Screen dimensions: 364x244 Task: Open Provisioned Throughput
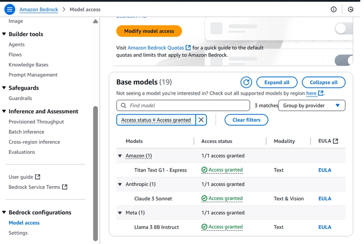click(x=36, y=122)
